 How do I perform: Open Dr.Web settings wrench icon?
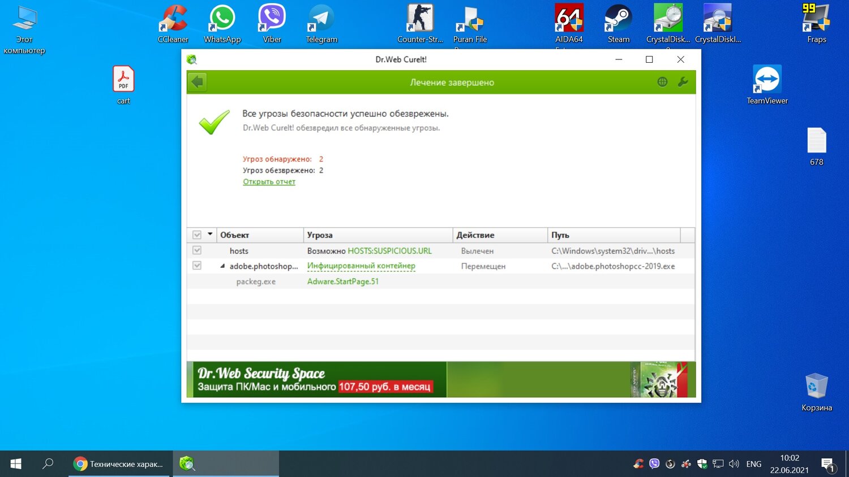pyautogui.click(x=683, y=82)
